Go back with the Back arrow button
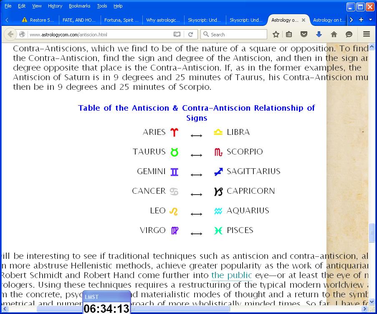 10,34
